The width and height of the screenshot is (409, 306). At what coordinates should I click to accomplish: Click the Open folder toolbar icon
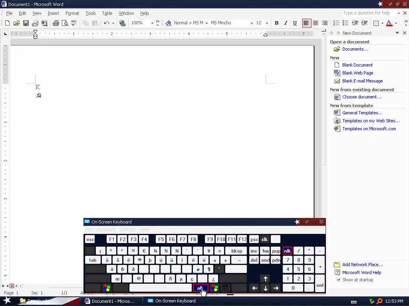[x=16, y=23]
